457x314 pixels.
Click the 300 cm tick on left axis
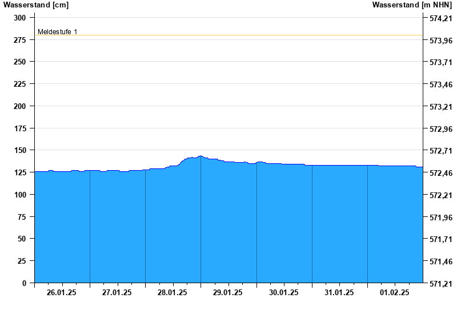(x=20, y=18)
